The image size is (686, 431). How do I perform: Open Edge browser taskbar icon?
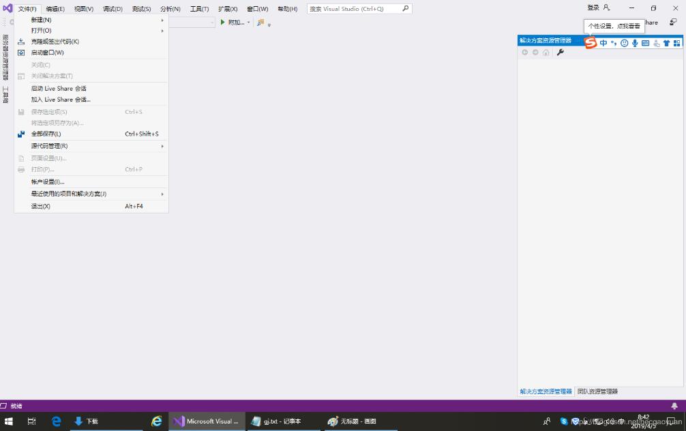56,421
